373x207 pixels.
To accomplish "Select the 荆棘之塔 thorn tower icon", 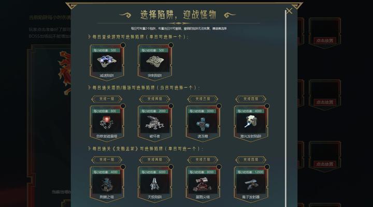I will tap(107, 184).
